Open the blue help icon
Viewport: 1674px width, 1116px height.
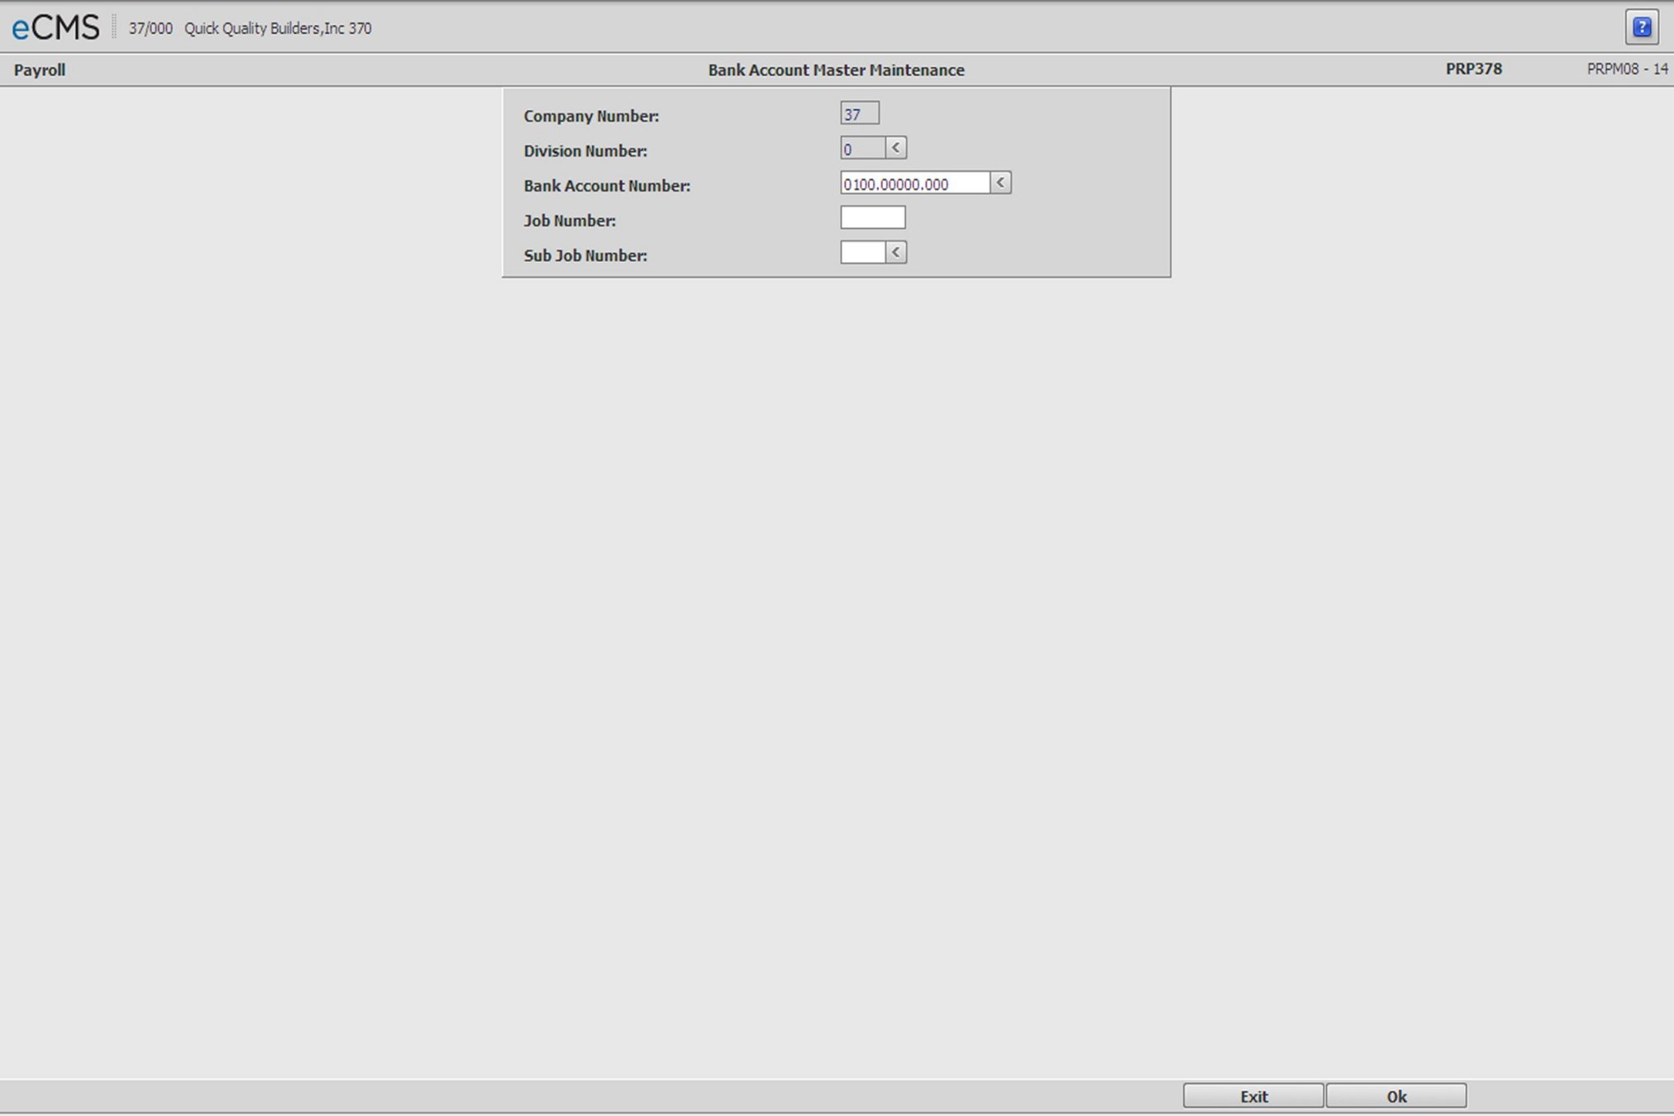click(1642, 27)
